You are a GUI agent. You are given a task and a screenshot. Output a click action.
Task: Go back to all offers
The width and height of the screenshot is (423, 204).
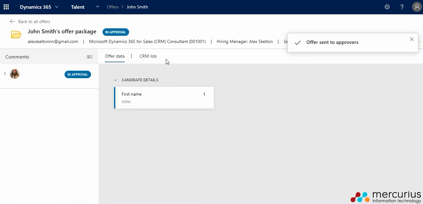[34, 21]
